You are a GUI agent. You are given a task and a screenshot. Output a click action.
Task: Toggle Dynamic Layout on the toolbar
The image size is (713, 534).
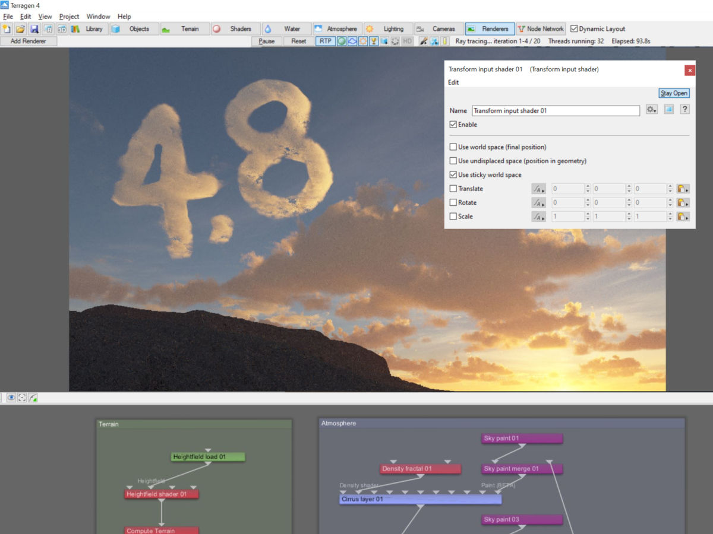click(574, 28)
